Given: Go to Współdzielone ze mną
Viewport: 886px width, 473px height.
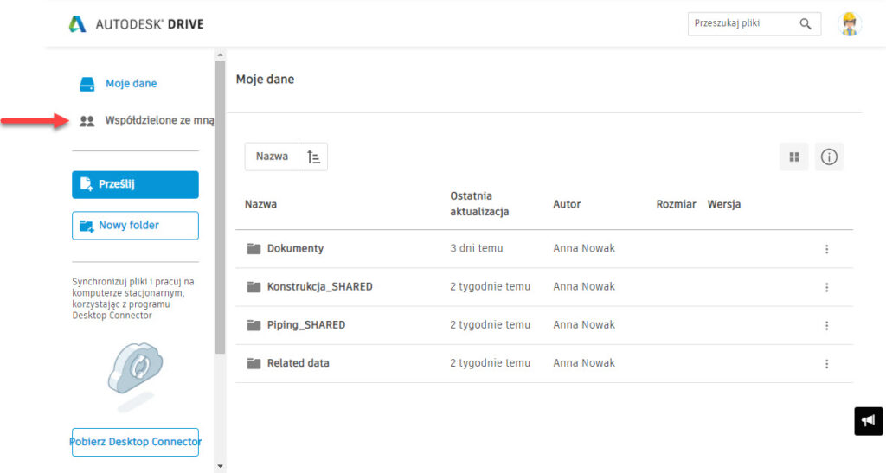Looking at the screenshot, I should pyautogui.click(x=158, y=121).
